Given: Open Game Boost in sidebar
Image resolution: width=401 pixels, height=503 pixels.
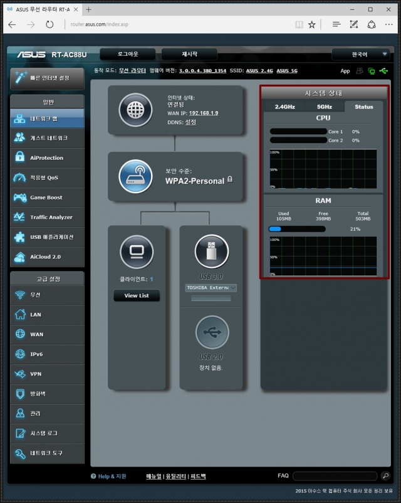Looking at the screenshot, I should click(47, 198).
